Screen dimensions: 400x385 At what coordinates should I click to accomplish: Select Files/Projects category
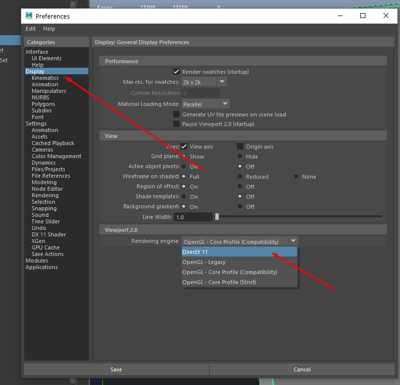pyautogui.click(x=48, y=169)
